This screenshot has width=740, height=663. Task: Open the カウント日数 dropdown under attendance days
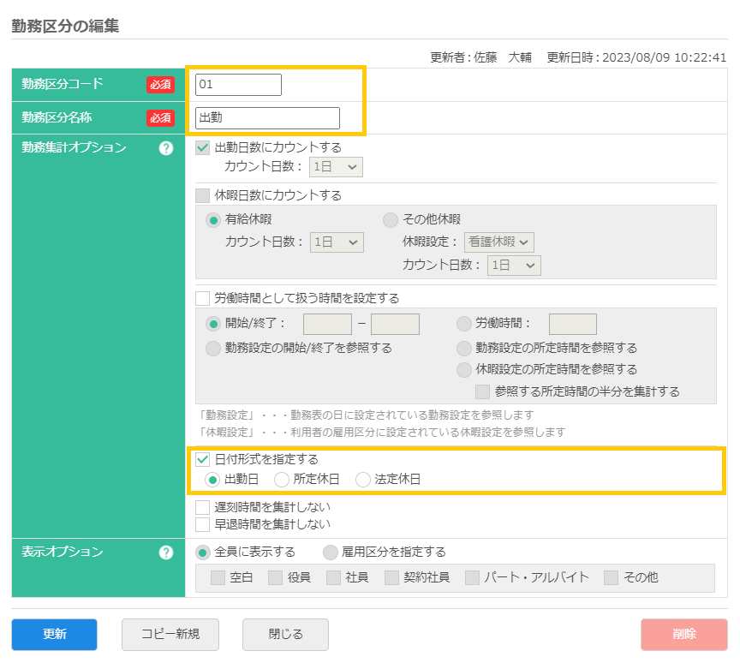336,167
